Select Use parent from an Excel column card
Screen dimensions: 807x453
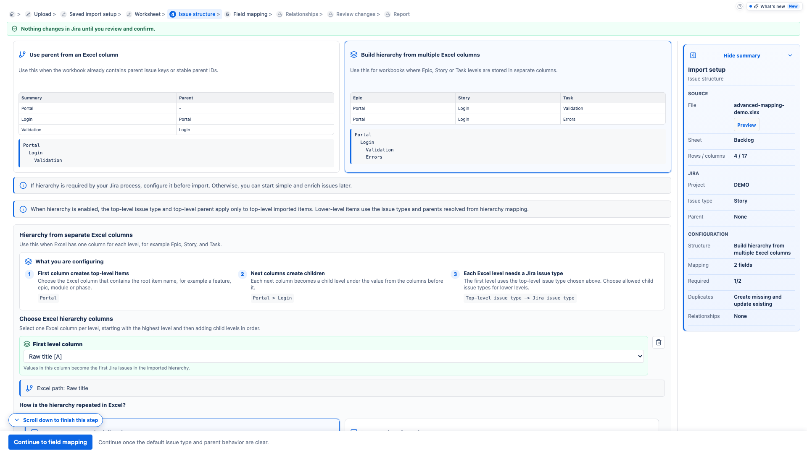[x=176, y=107]
